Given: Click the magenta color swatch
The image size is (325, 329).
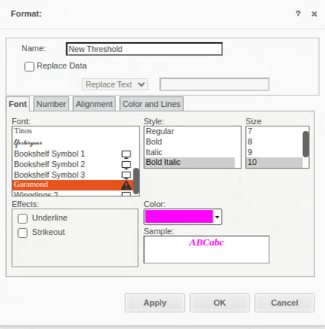Looking at the screenshot, I should [179, 217].
